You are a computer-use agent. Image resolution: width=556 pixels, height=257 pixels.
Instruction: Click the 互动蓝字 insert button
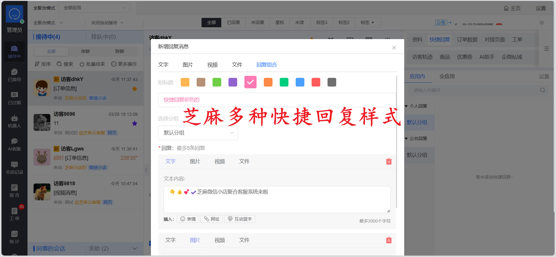point(239,219)
